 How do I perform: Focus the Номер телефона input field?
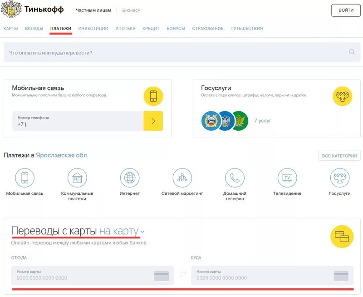coord(78,121)
